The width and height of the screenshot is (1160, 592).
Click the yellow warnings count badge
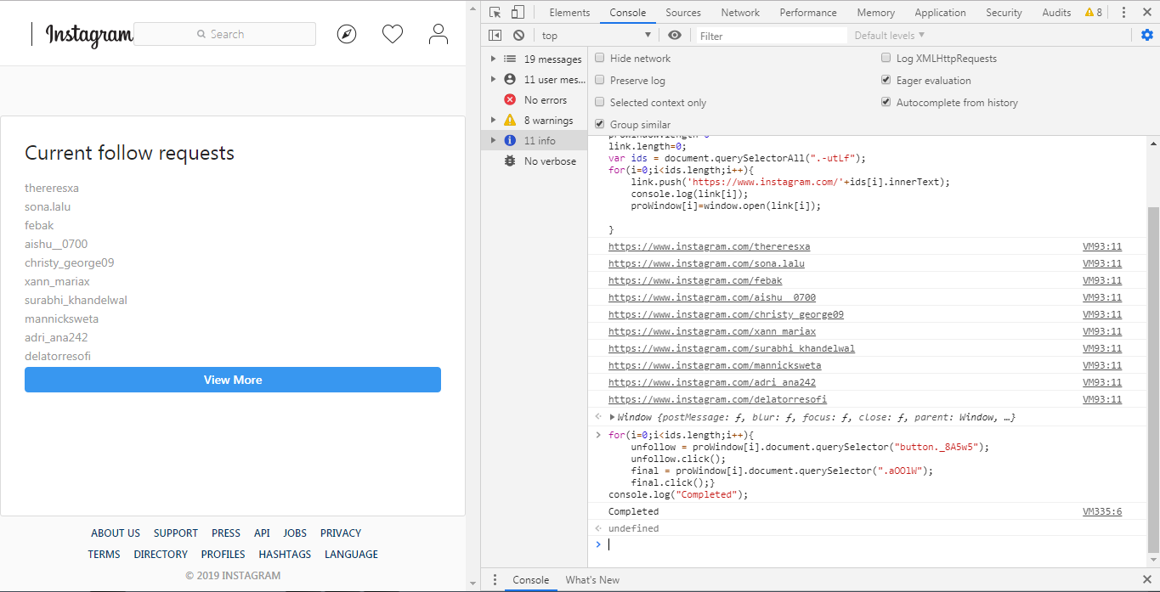[1094, 12]
